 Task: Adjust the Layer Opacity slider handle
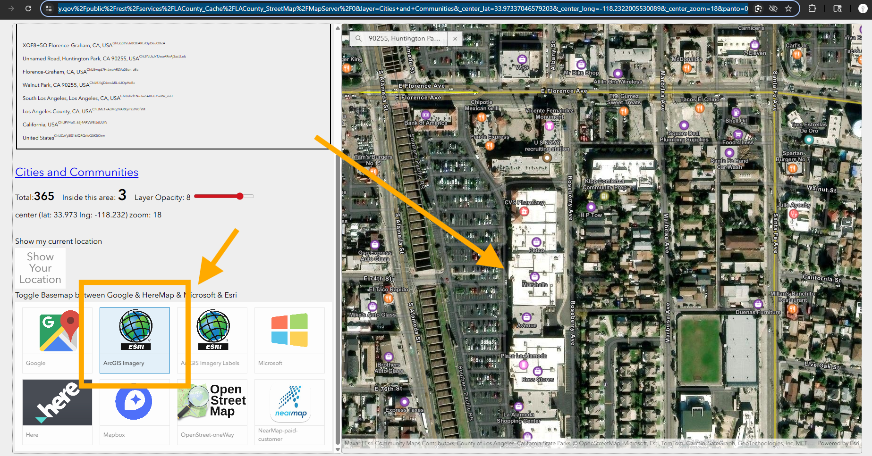(240, 196)
